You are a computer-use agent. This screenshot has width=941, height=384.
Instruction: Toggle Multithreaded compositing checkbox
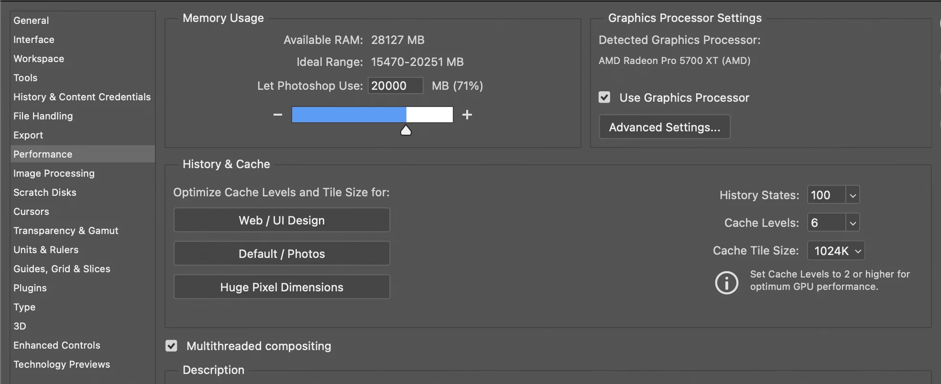click(x=171, y=346)
